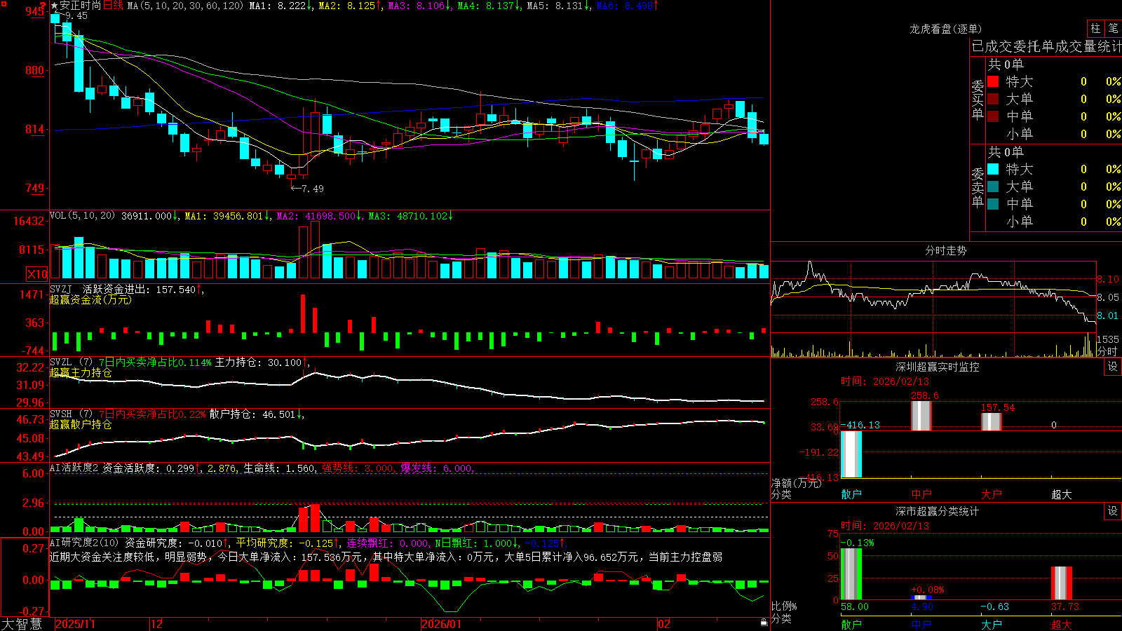Click the 超大 37.73 ratio bar
Viewport: 1122px width, 631px height.
1062,583
